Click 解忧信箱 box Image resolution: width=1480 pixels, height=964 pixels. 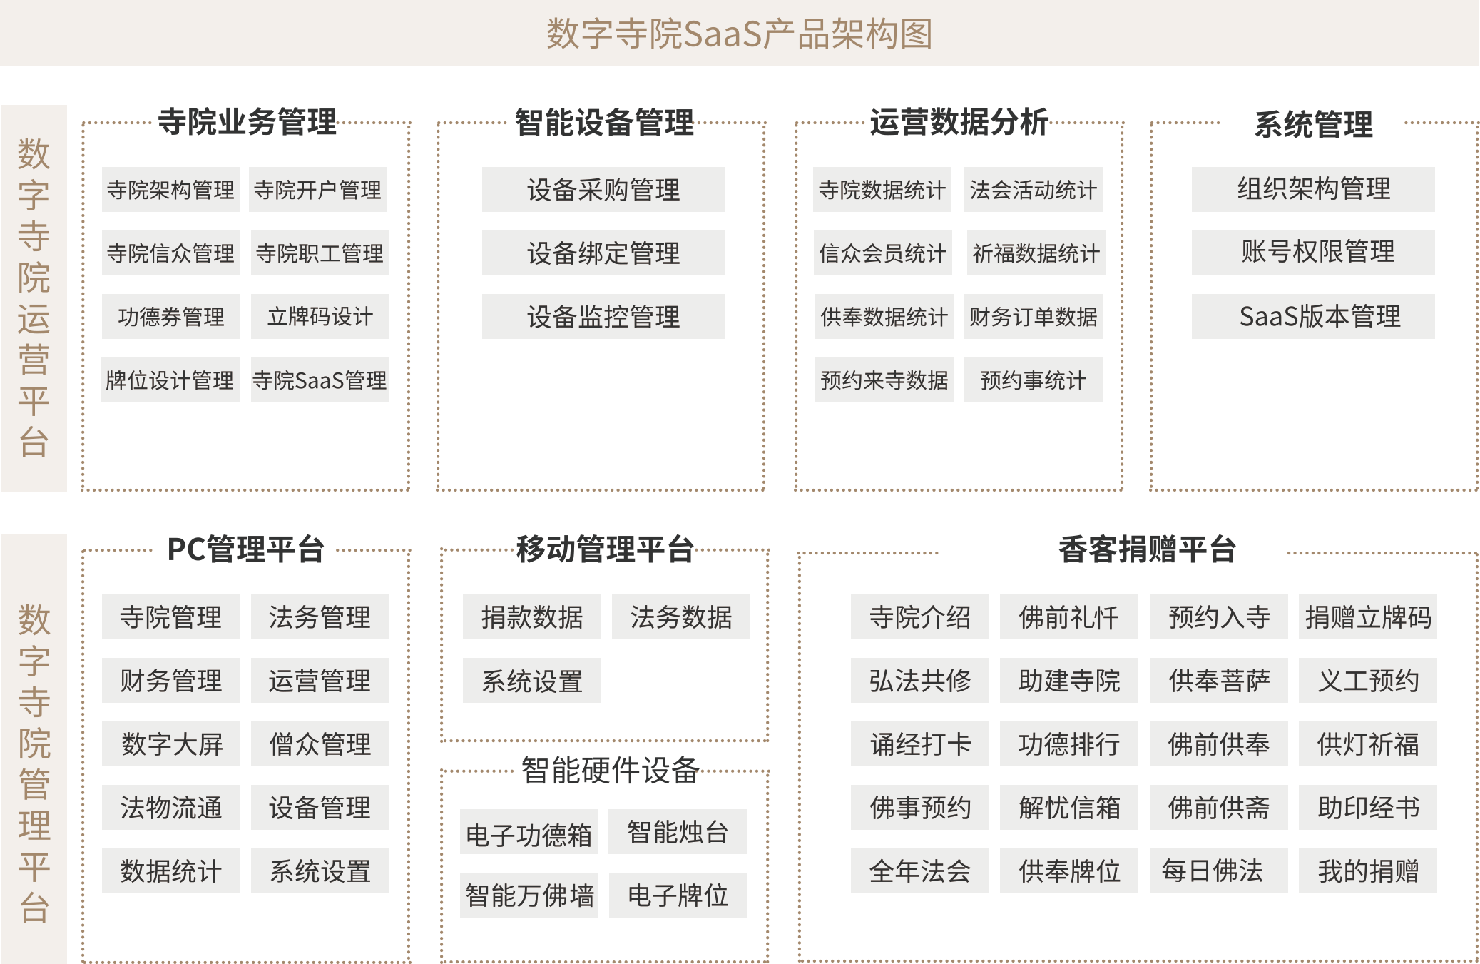coord(1069,808)
